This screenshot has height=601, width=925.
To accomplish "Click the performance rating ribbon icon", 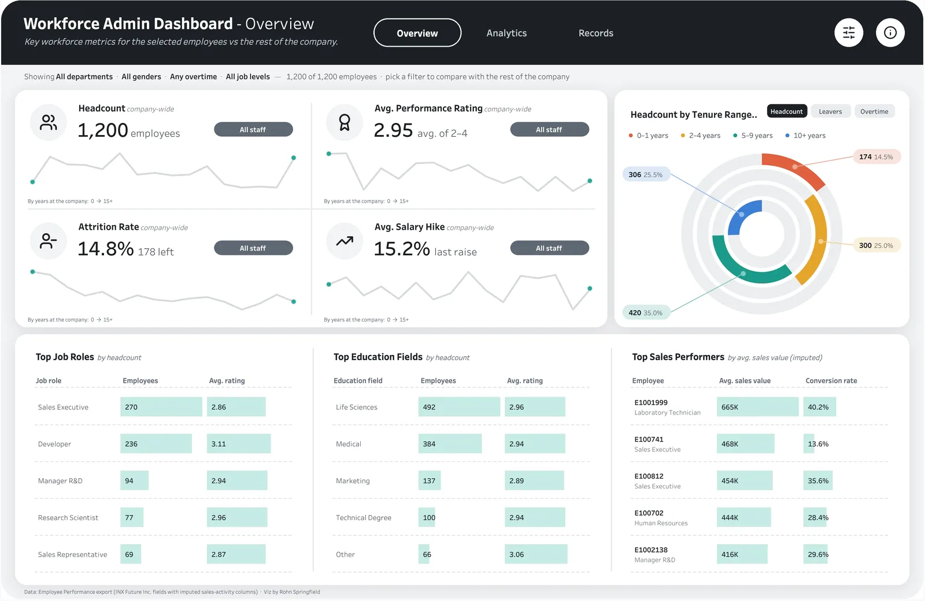I will [x=345, y=122].
